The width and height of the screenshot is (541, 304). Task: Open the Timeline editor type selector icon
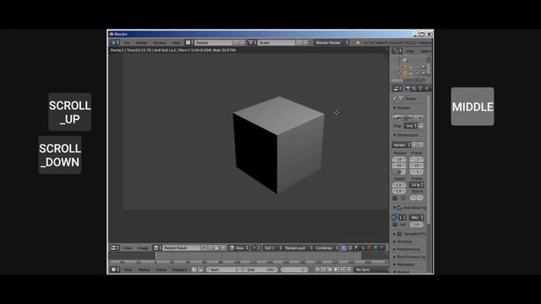coord(115,269)
